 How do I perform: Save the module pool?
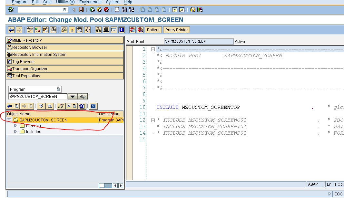(x=81, y=9)
